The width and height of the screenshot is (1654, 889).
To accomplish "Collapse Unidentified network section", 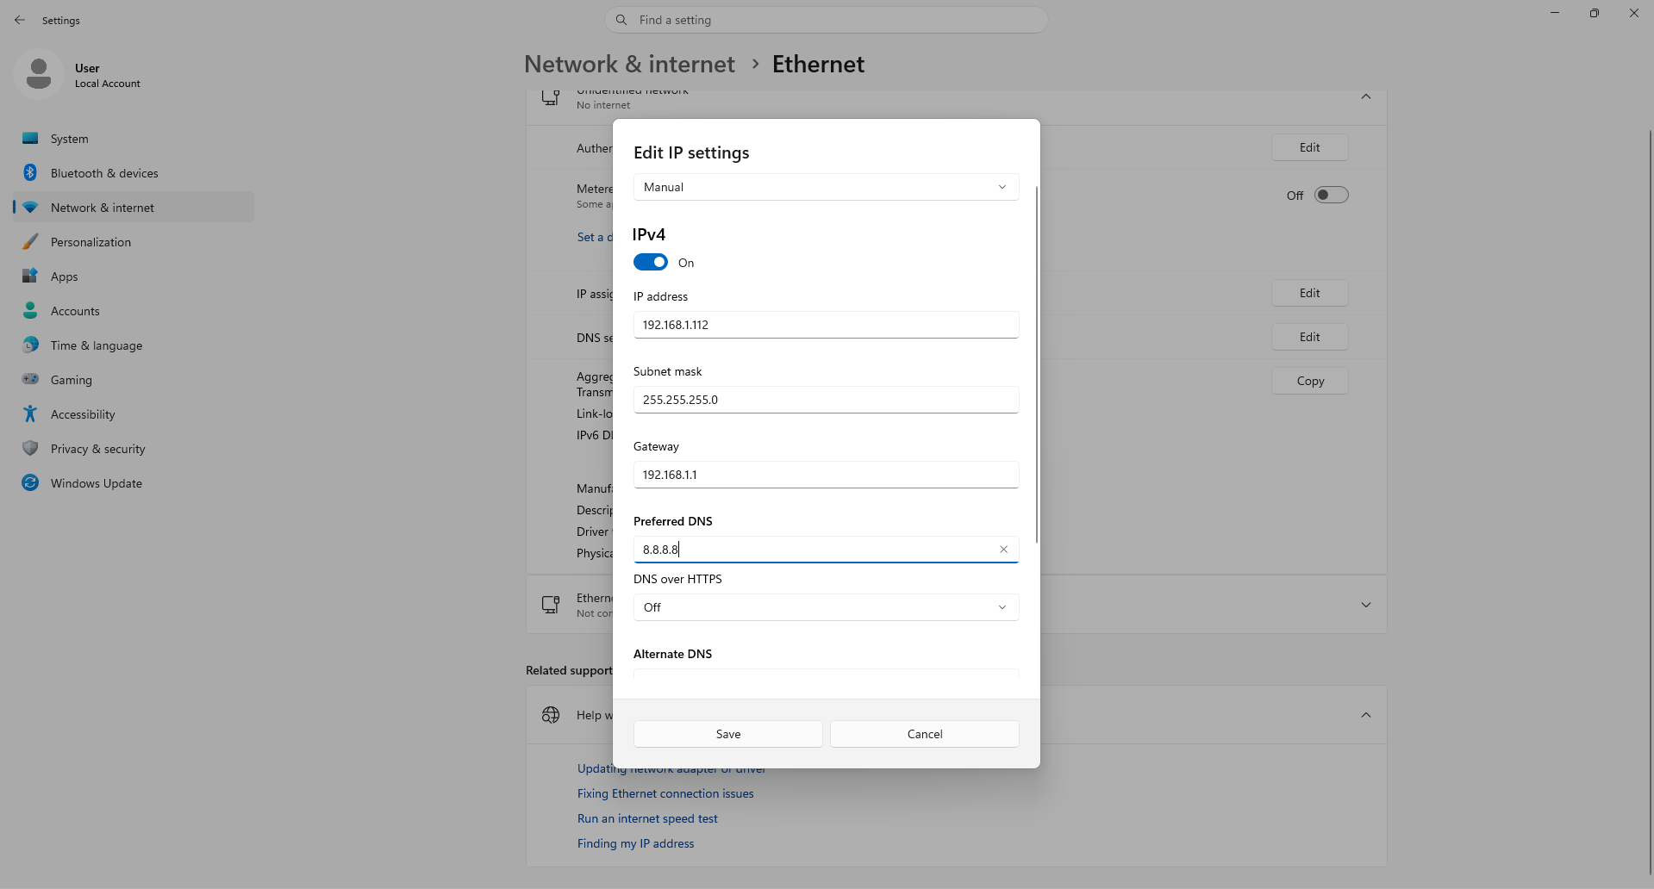I will click(1366, 96).
